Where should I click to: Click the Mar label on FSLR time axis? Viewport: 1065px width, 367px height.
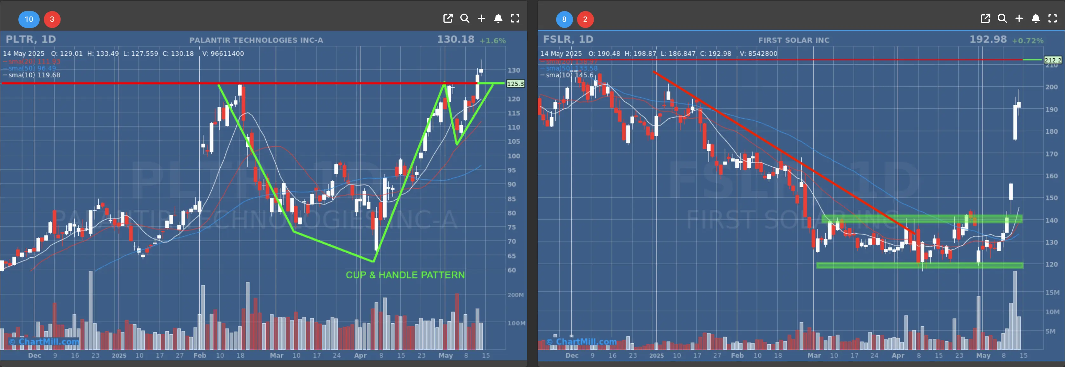[814, 356]
